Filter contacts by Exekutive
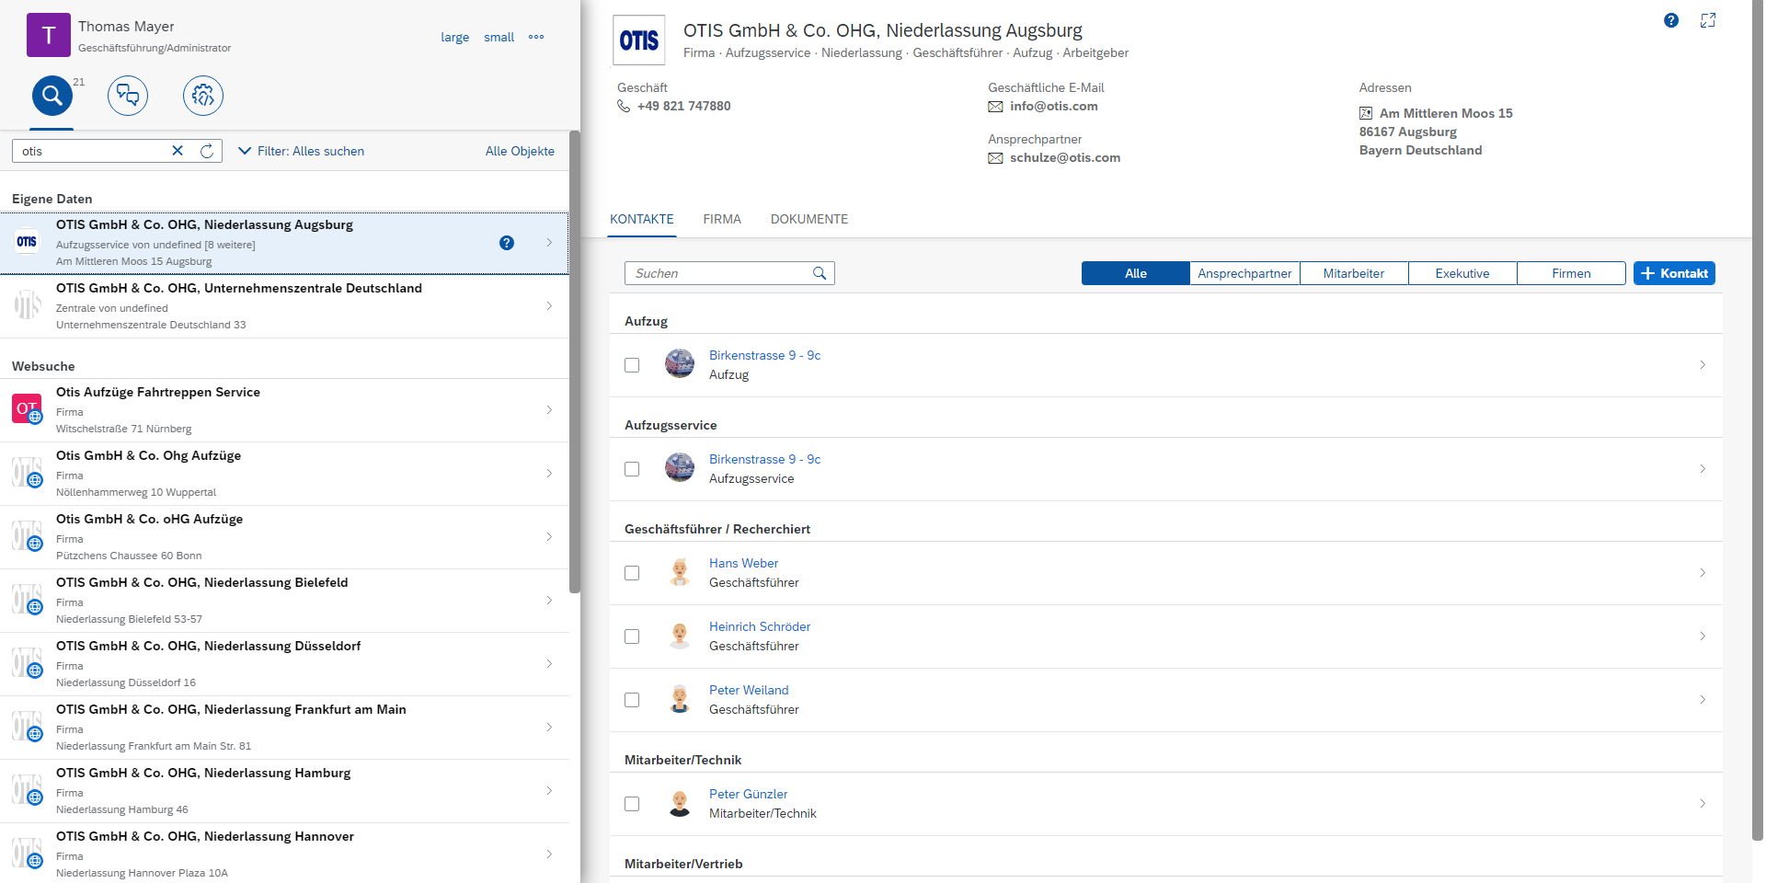Viewport: 1766px width, 883px height. [x=1462, y=273]
